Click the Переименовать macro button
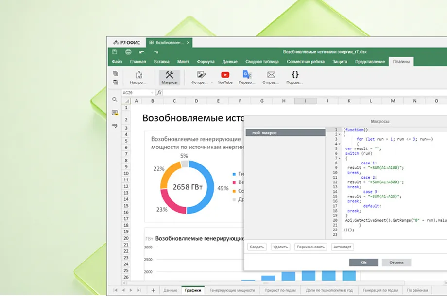This screenshot has height=296, width=447. click(310, 247)
